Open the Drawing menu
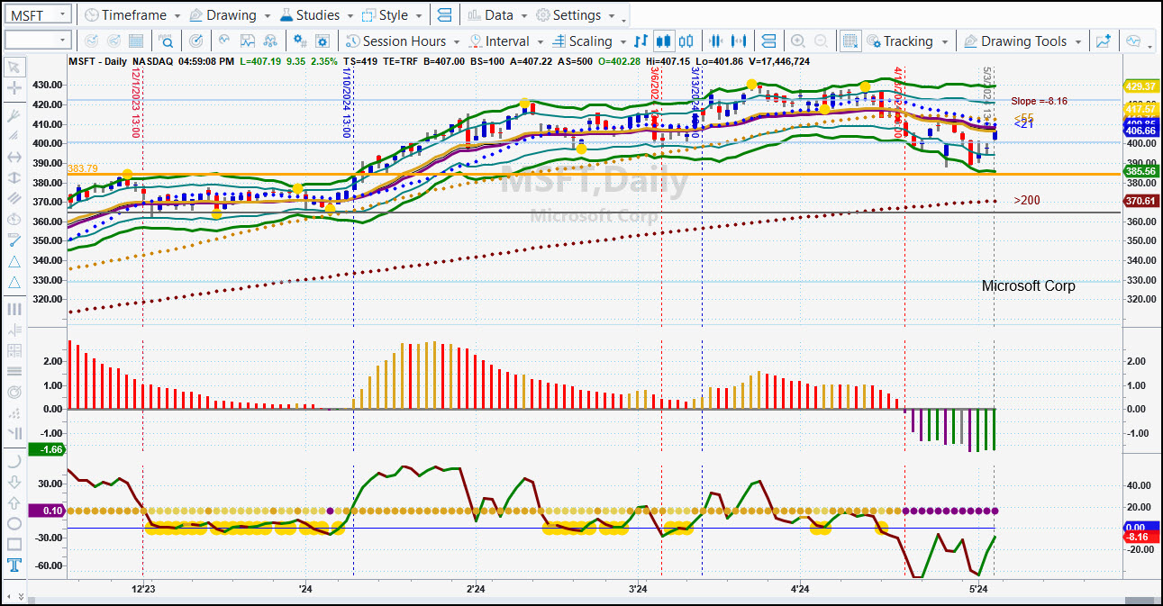The width and height of the screenshot is (1163, 606). (x=230, y=15)
